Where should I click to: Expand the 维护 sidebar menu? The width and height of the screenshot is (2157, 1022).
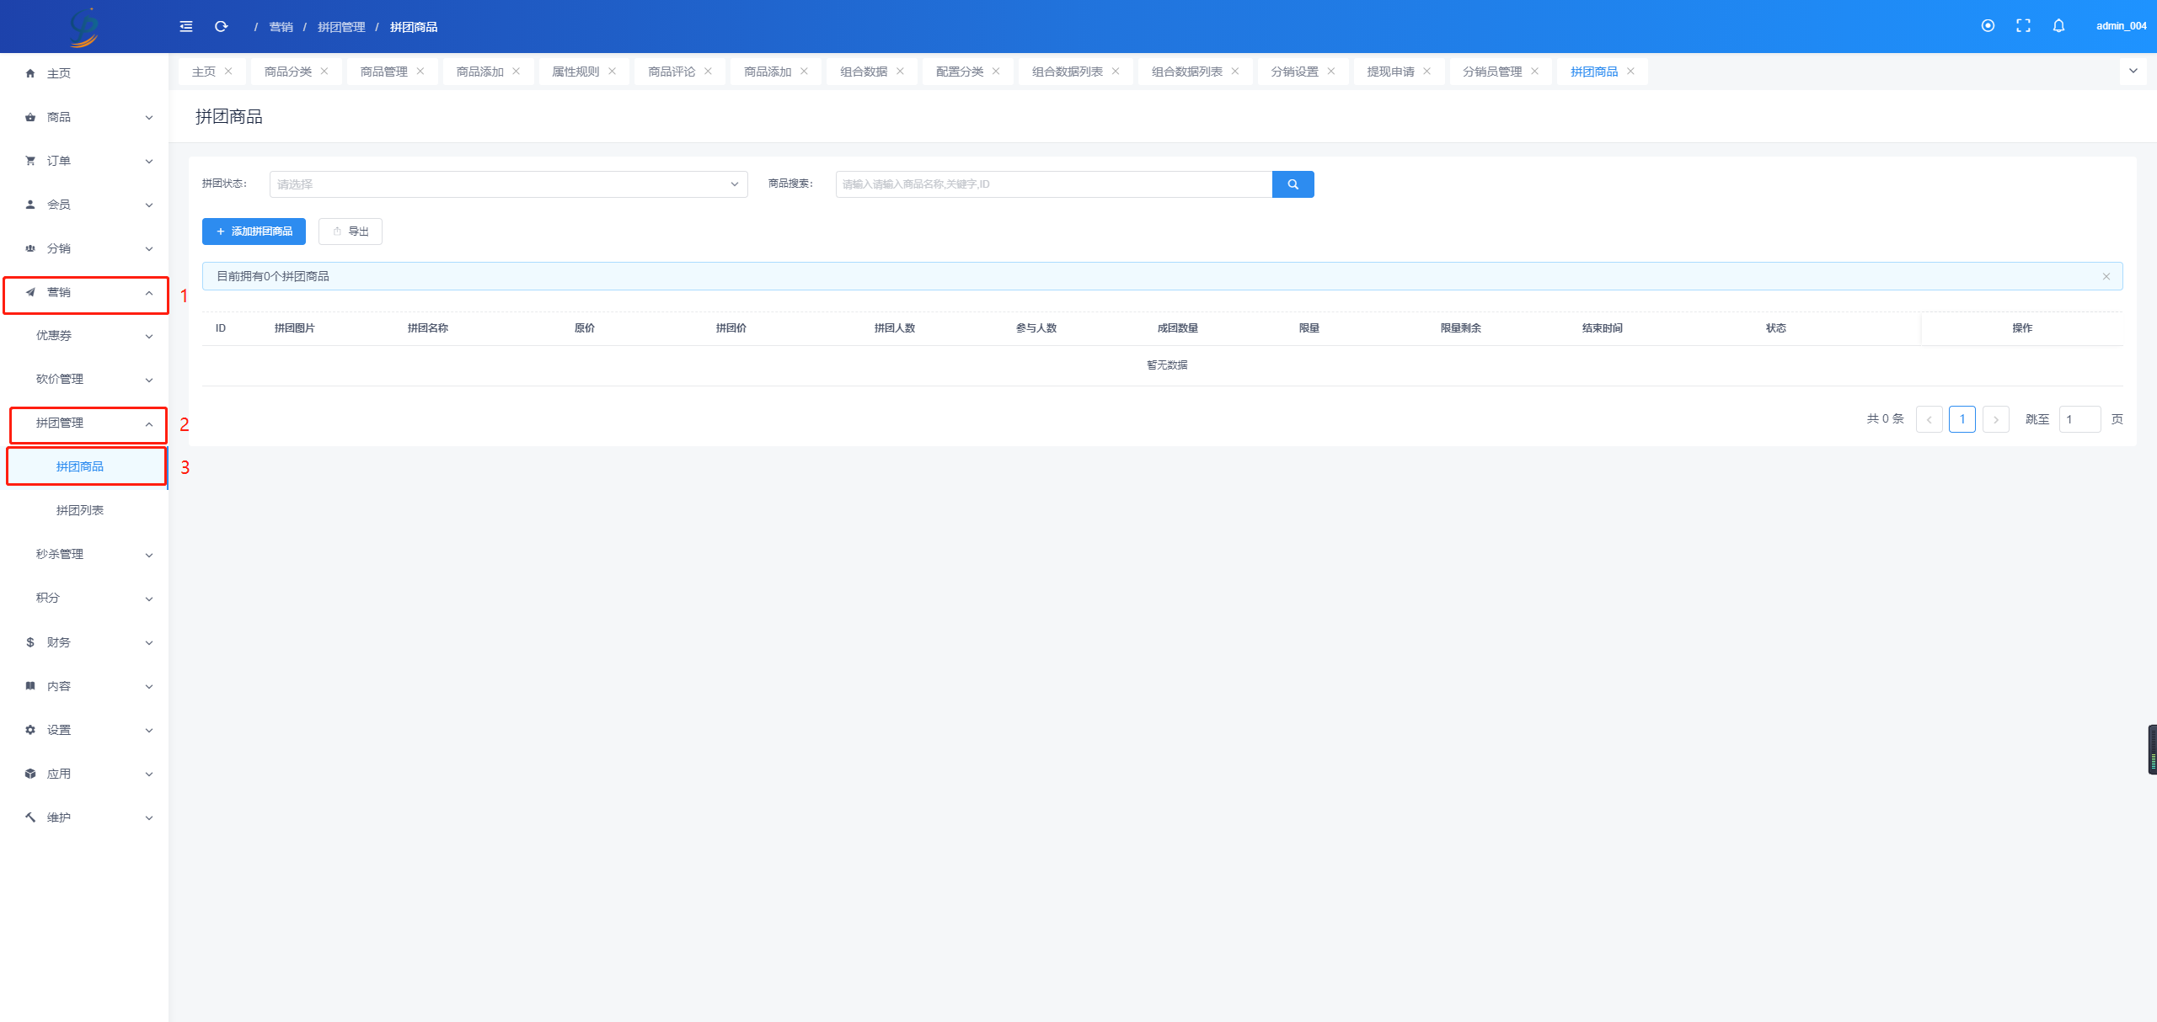click(x=84, y=817)
